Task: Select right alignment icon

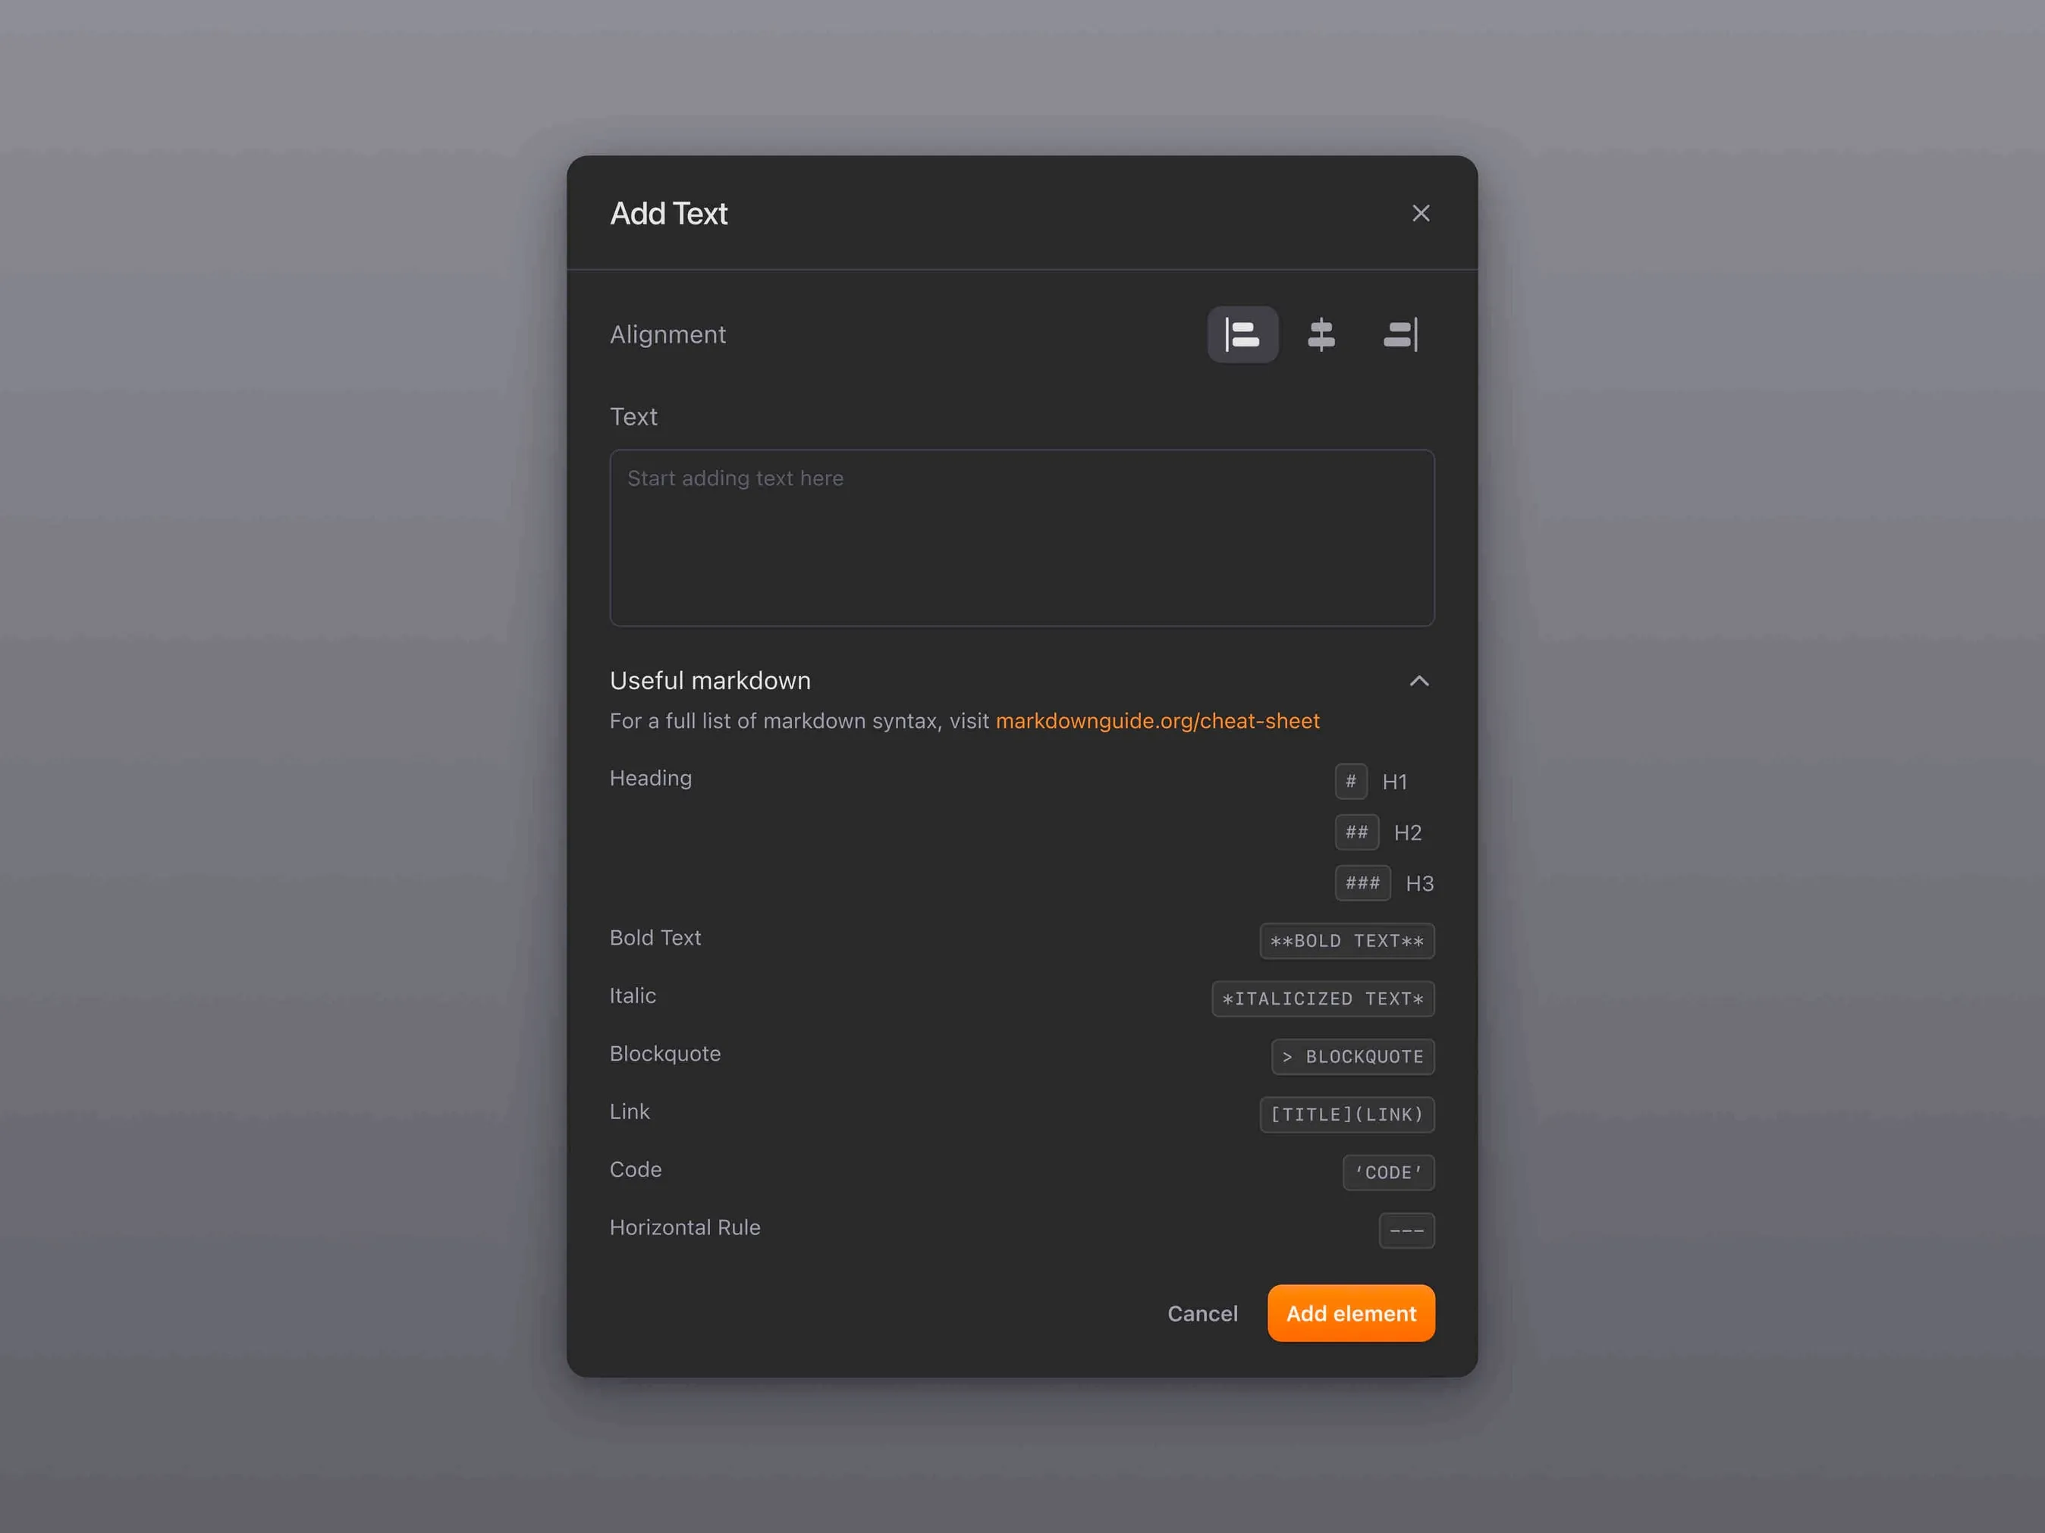Action: (1399, 334)
